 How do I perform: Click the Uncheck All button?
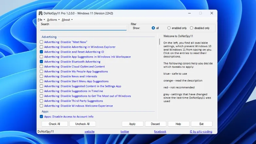point(82,124)
